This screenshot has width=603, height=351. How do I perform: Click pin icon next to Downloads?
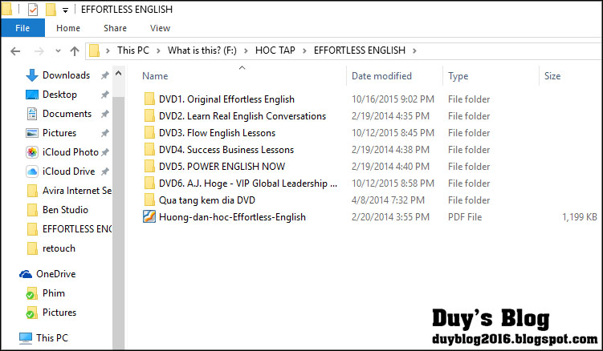click(104, 75)
